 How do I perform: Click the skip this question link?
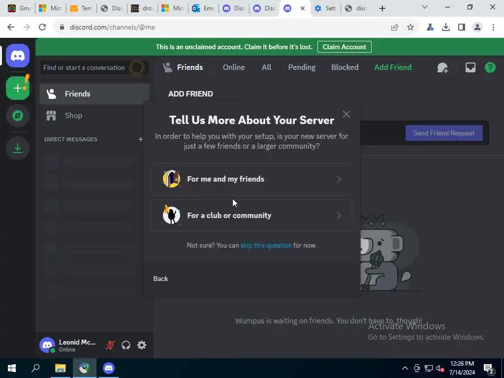point(266,245)
